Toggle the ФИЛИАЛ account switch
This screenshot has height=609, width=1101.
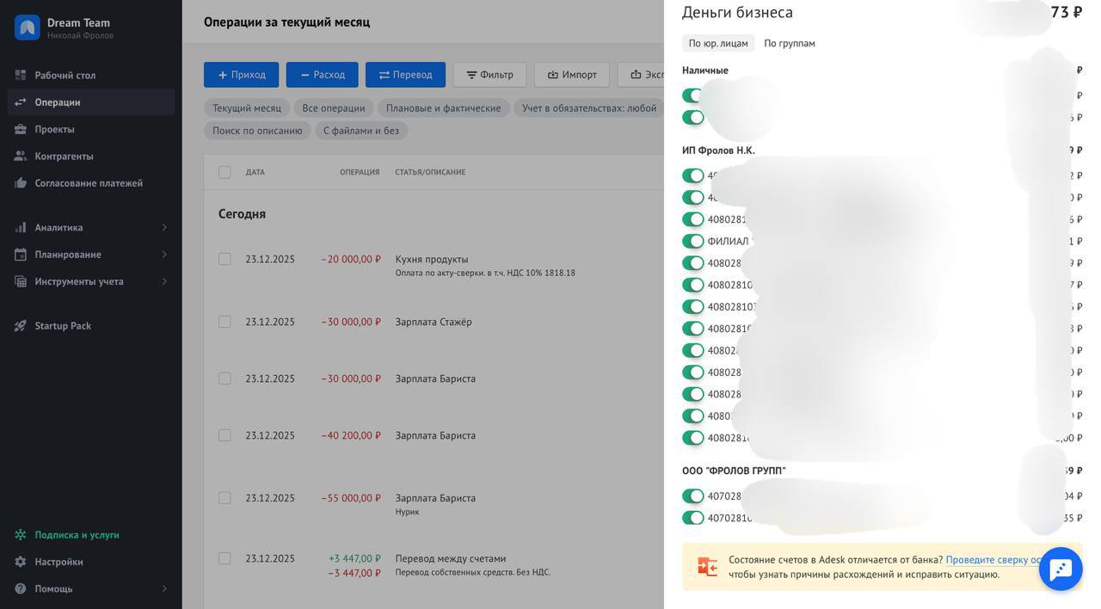point(692,242)
